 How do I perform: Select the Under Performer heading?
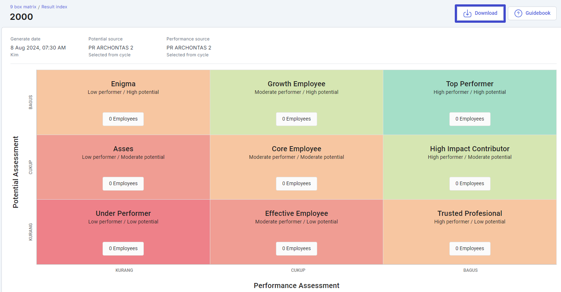tap(123, 213)
